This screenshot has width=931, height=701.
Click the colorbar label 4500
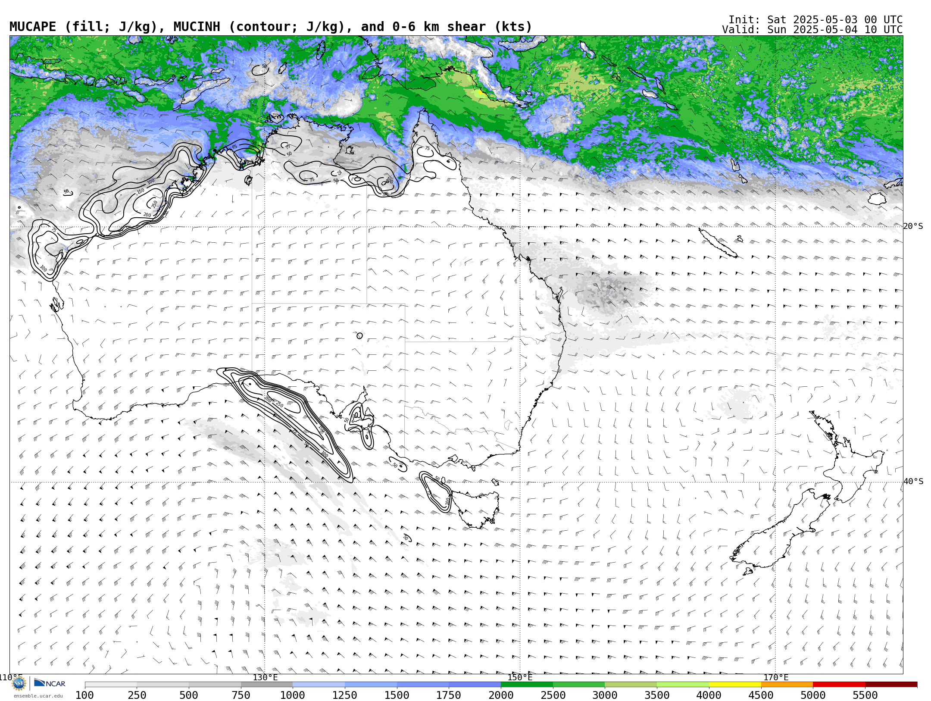click(761, 695)
